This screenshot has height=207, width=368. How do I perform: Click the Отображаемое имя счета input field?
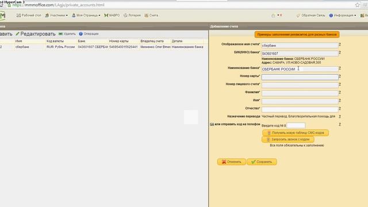click(300, 45)
